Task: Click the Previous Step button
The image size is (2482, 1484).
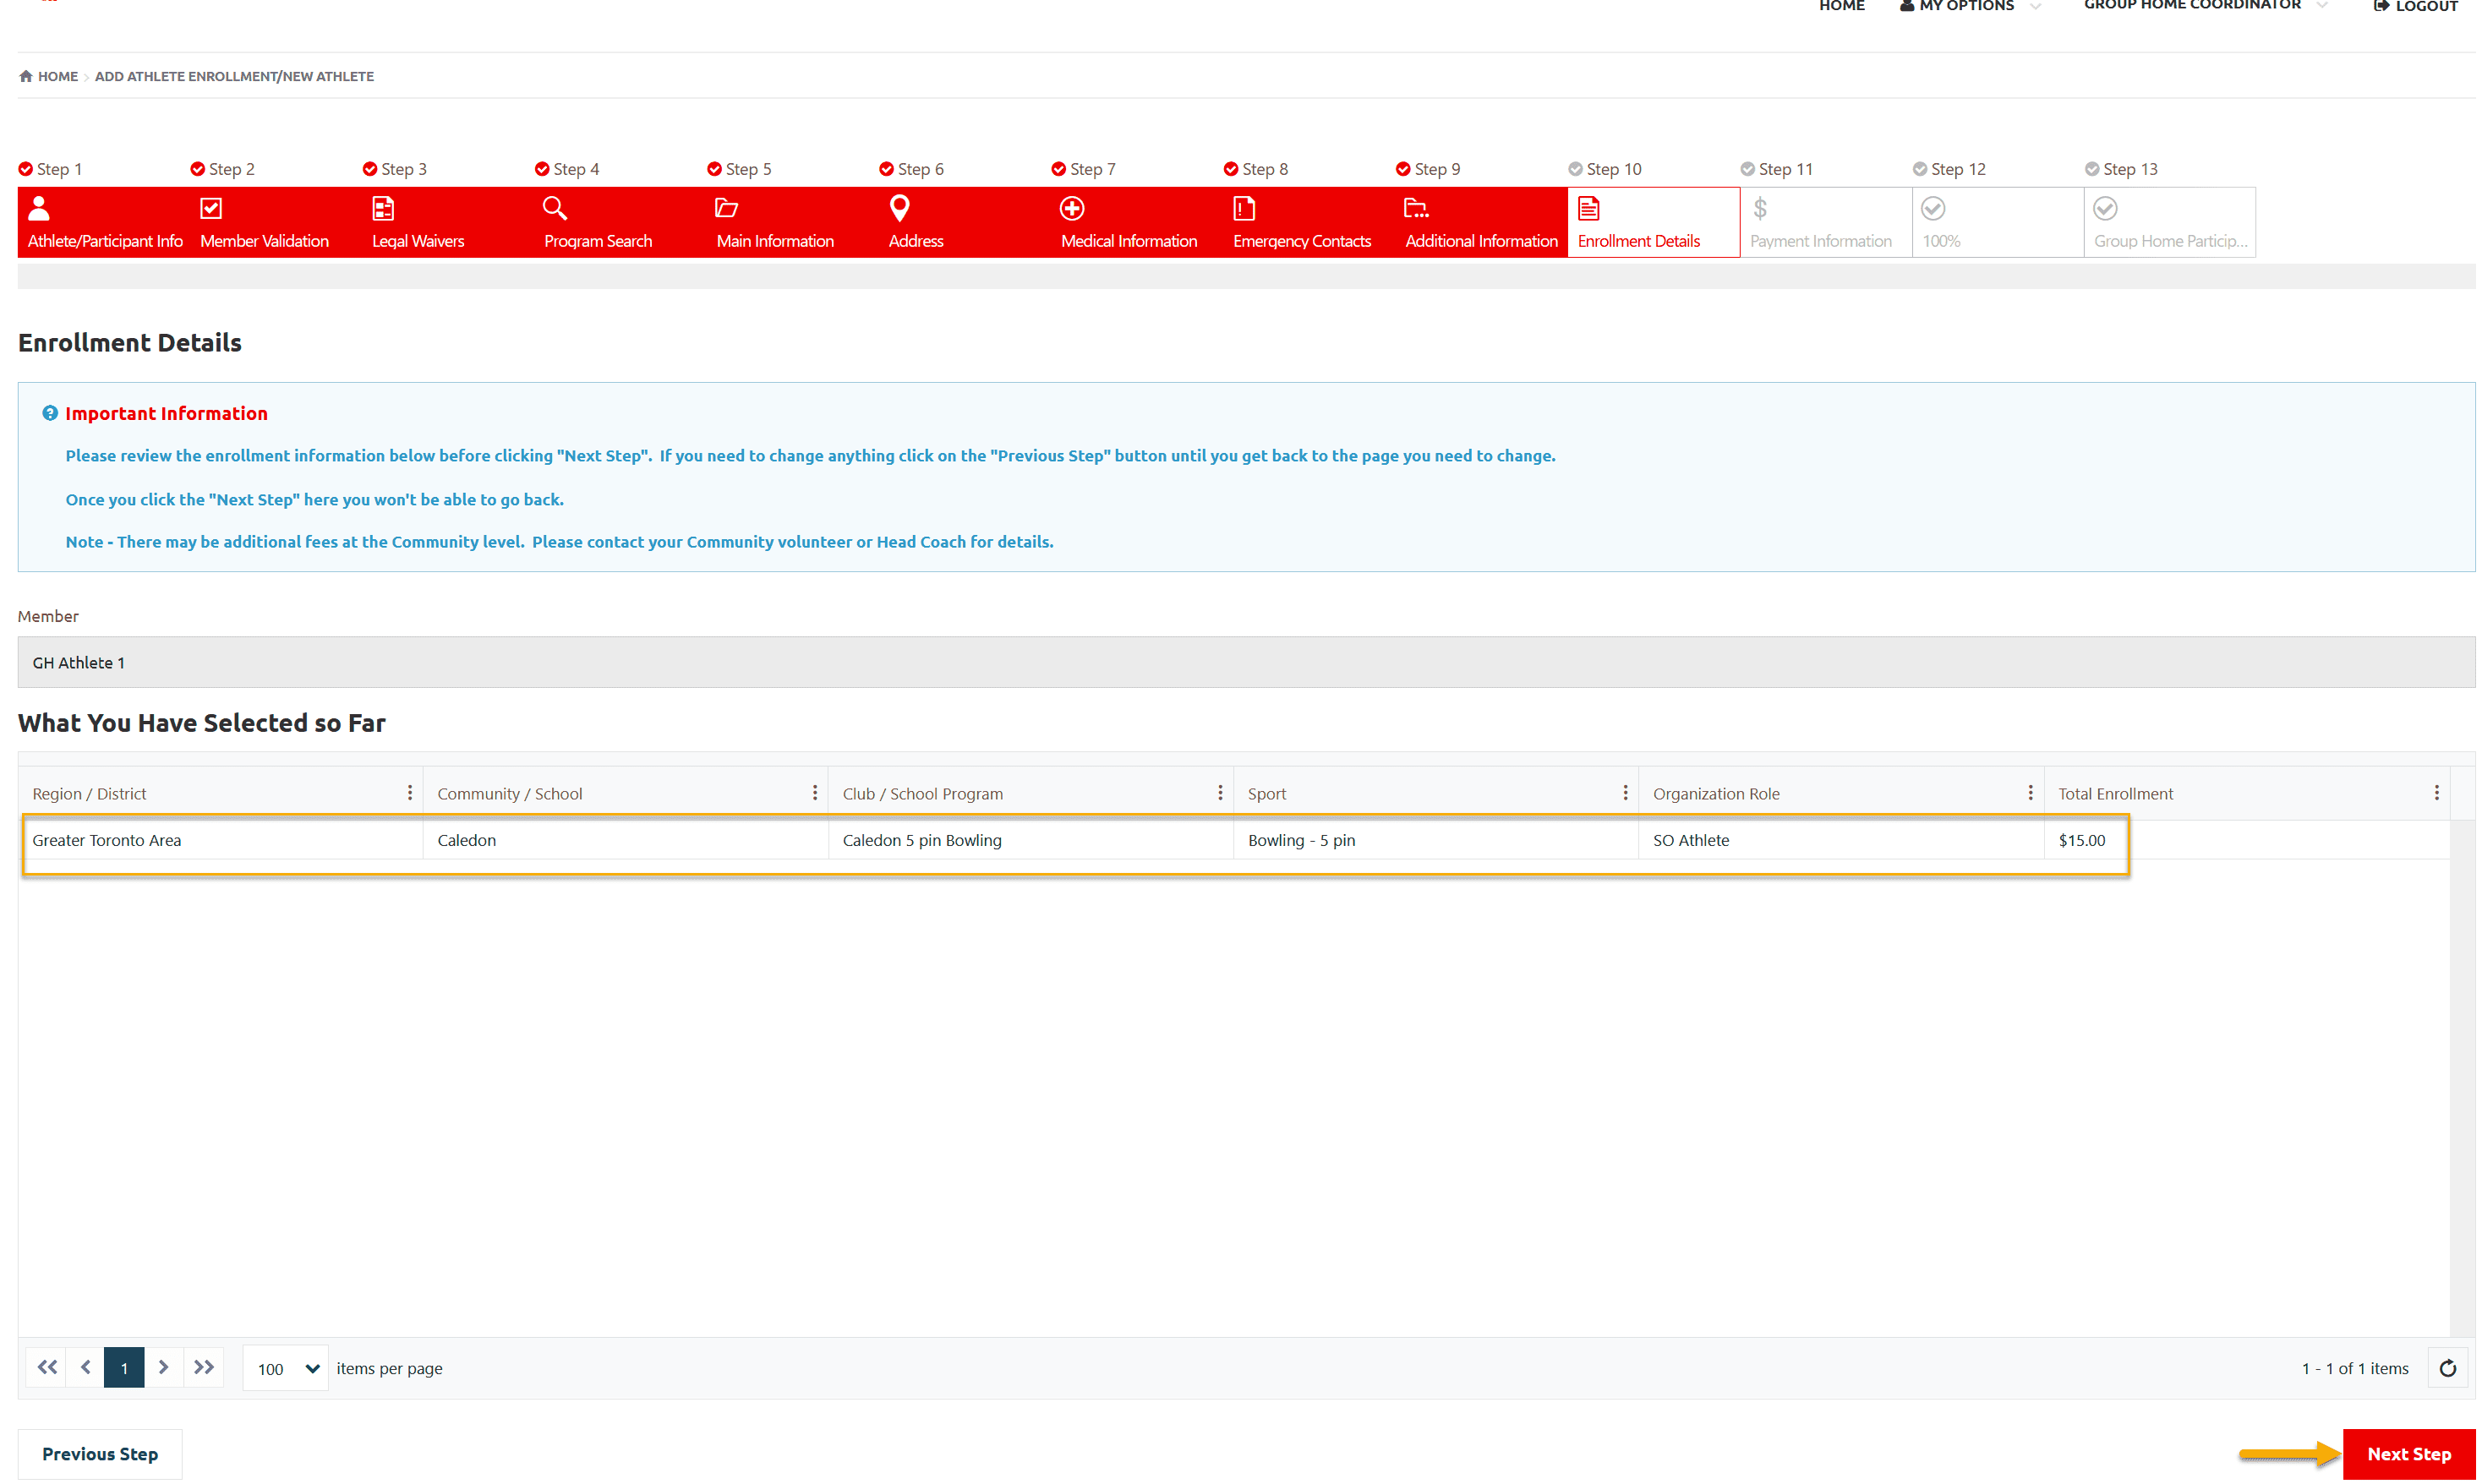Action: (100, 1453)
